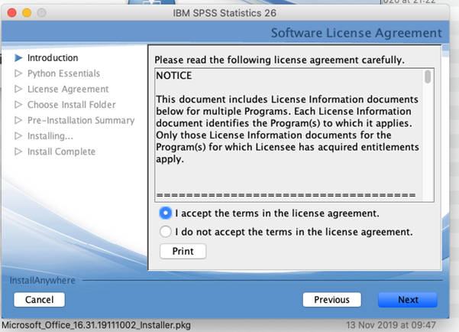Click the arrow beside Python Essentials
The image size is (459, 332).
[x=18, y=73]
